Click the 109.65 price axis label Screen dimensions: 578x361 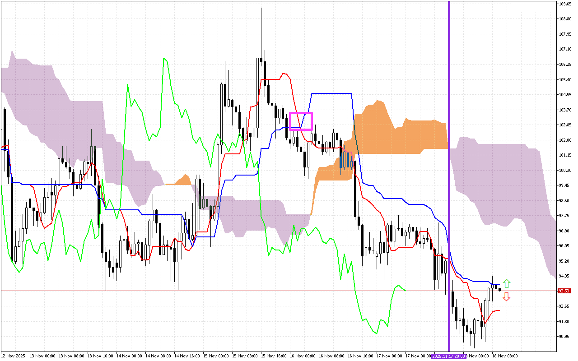point(564,4)
